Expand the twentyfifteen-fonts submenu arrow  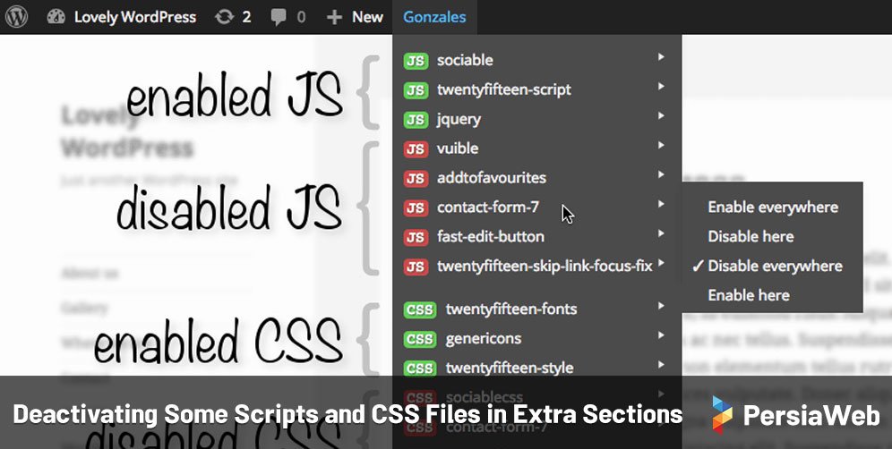(x=661, y=306)
